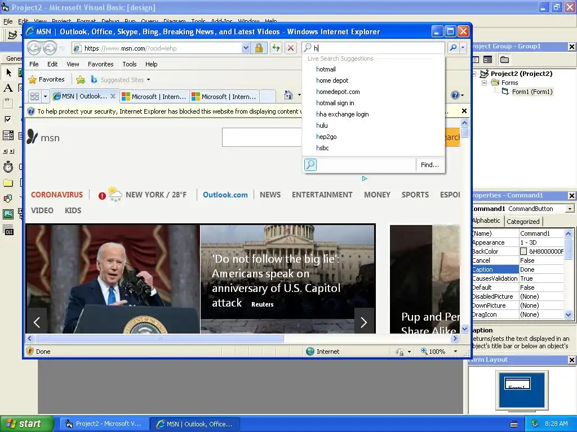
Task: Click the blue magnifier Search button
Action: [x=454, y=48]
